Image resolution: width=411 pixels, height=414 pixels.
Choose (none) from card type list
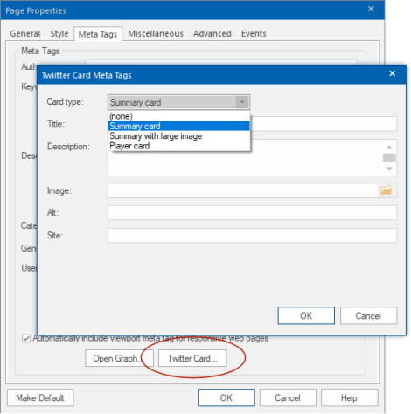pyautogui.click(x=178, y=116)
